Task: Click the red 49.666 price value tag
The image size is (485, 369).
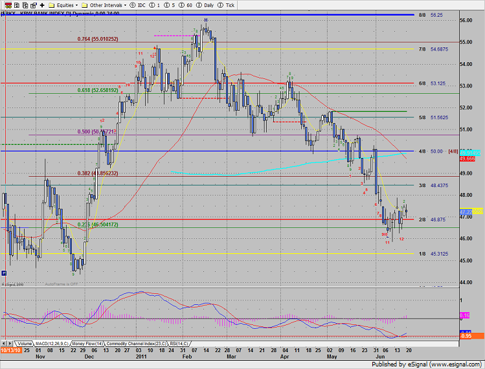Action: click(467, 159)
